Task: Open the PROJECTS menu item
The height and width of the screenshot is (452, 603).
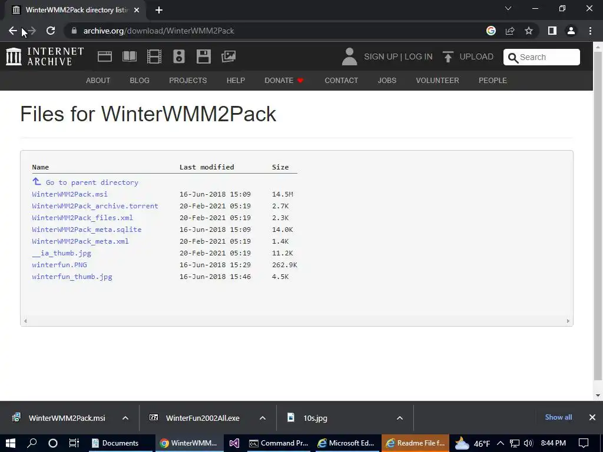Action: 188,81
